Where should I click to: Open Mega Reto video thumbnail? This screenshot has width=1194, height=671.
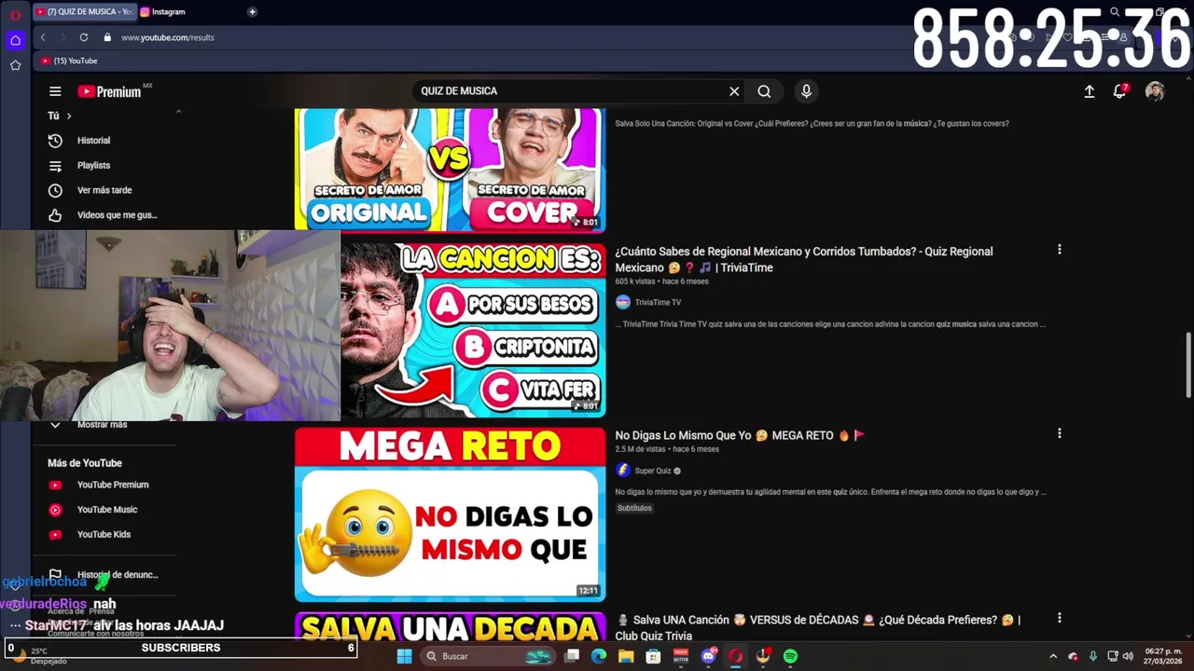(450, 514)
